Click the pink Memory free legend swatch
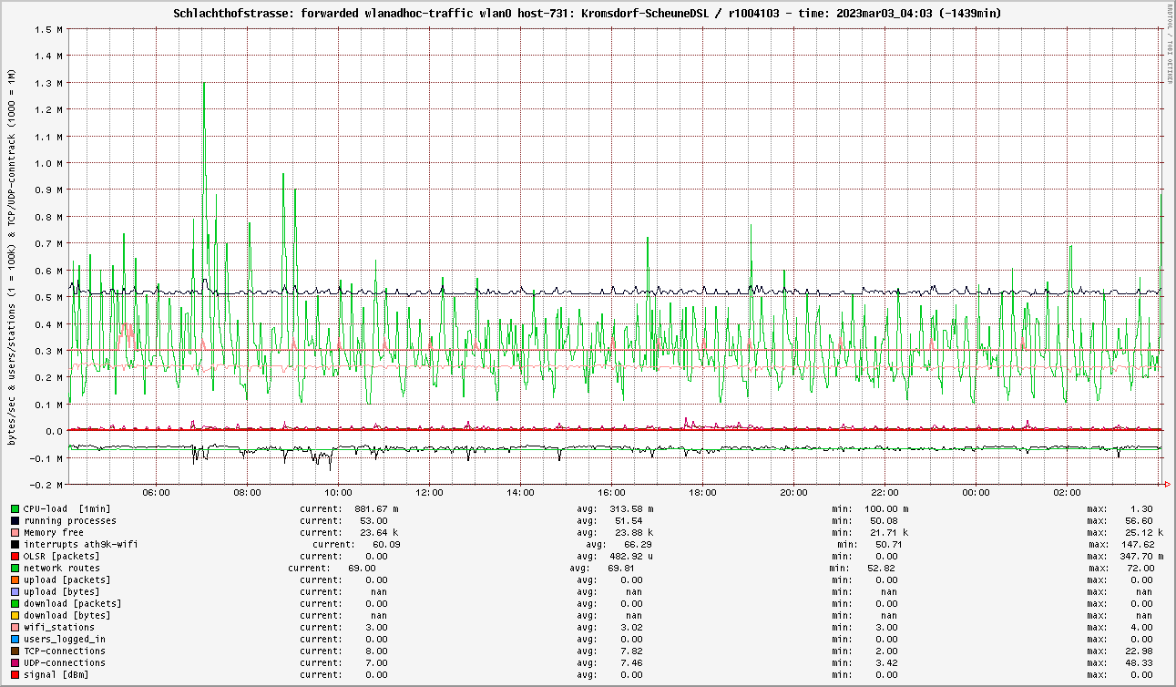 [15, 532]
